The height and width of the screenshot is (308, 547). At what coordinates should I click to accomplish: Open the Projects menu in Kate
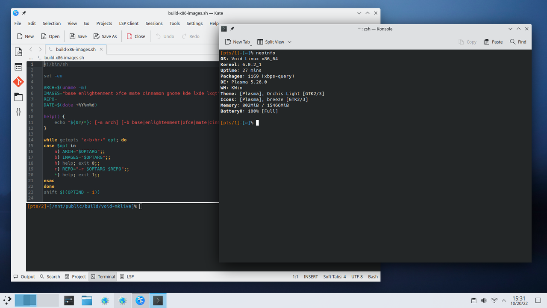(104, 24)
